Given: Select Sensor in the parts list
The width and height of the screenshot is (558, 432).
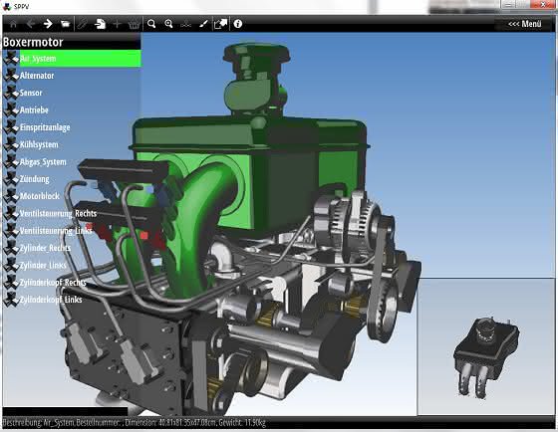Looking at the screenshot, I should [x=31, y=93].
